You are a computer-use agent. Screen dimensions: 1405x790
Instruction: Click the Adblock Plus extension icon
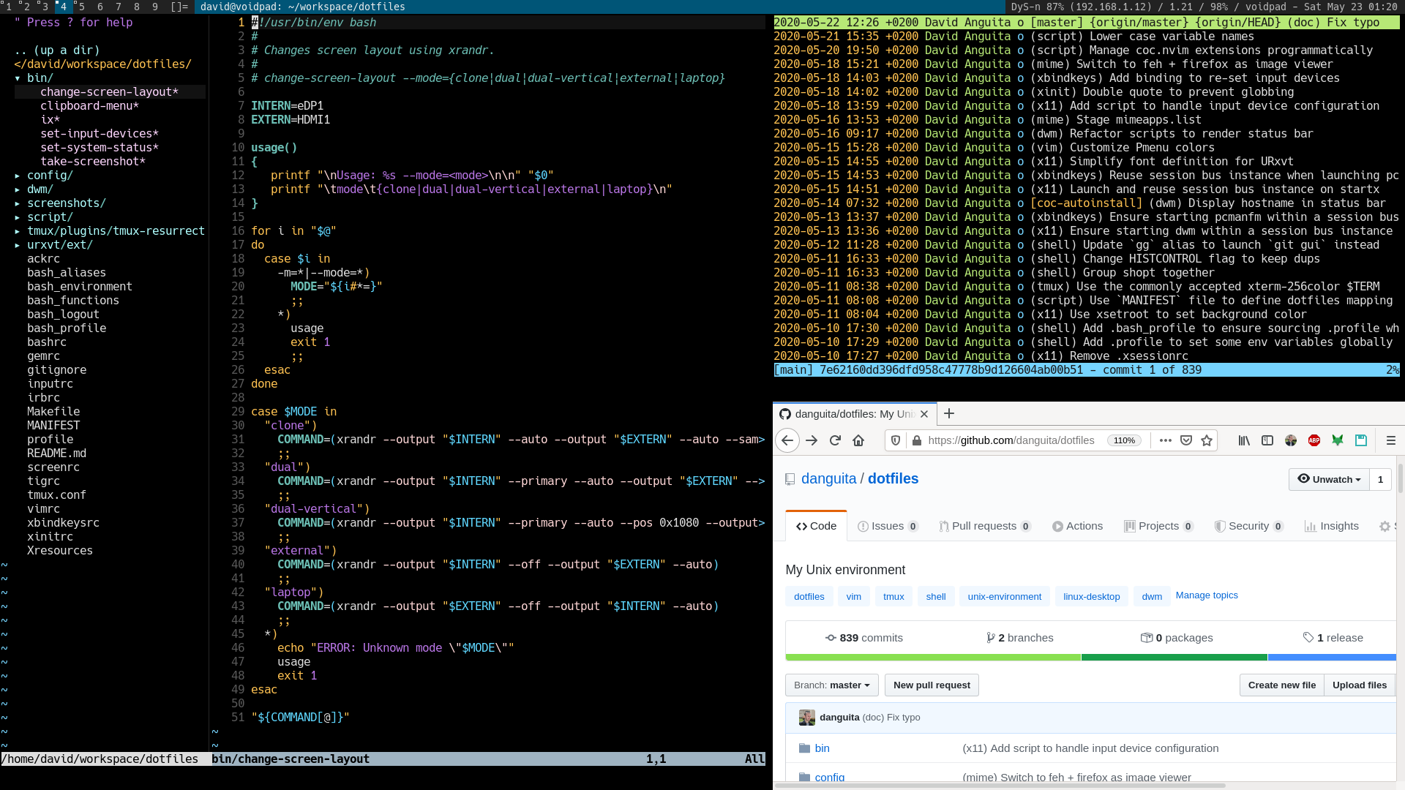(1314, 440)
